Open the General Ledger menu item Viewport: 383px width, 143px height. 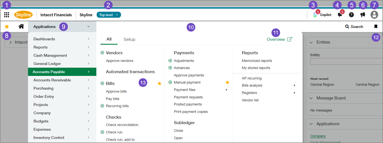[x=62, y=64]
